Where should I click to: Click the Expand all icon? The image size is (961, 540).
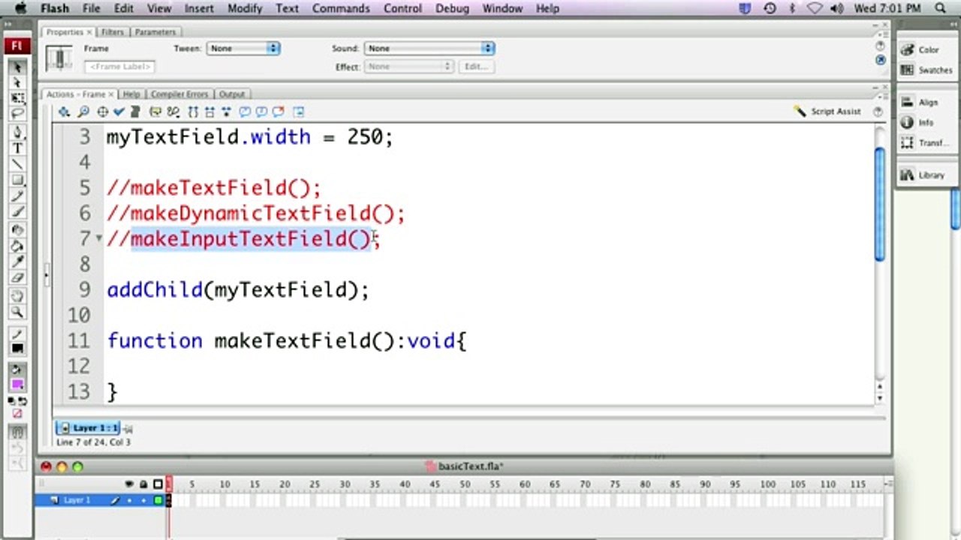coord(226,112)
